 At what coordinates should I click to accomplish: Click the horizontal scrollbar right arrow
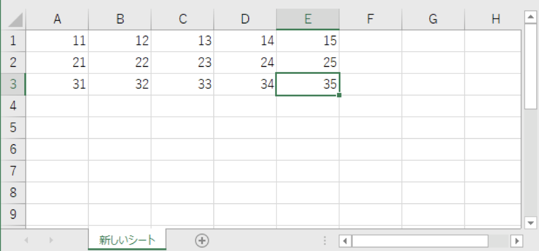516,241
